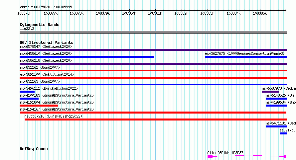Click the 108384k ruler position
Image resolution: width=296 pixels, height=160 pixels.
click(x=233, y=13)
